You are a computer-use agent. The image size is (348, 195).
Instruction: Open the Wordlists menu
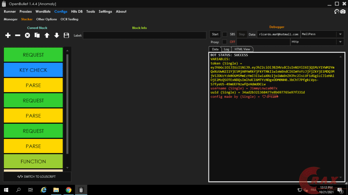click(43, 12)
